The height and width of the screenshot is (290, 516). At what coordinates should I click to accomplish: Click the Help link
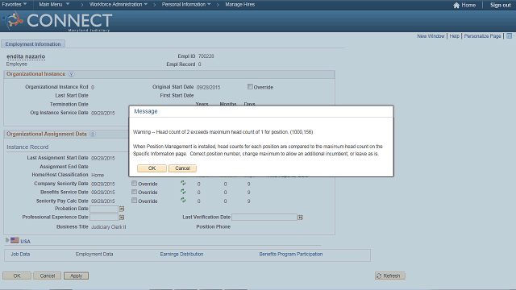point(455,36)
